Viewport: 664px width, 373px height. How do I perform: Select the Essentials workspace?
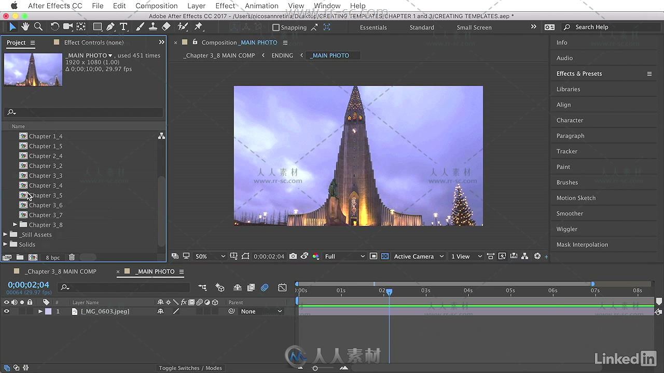(374, 27)
